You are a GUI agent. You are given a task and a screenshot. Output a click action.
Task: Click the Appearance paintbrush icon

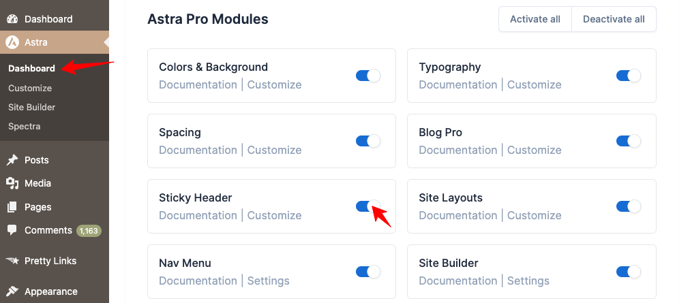pyautogui.click(x=12, y=291)
